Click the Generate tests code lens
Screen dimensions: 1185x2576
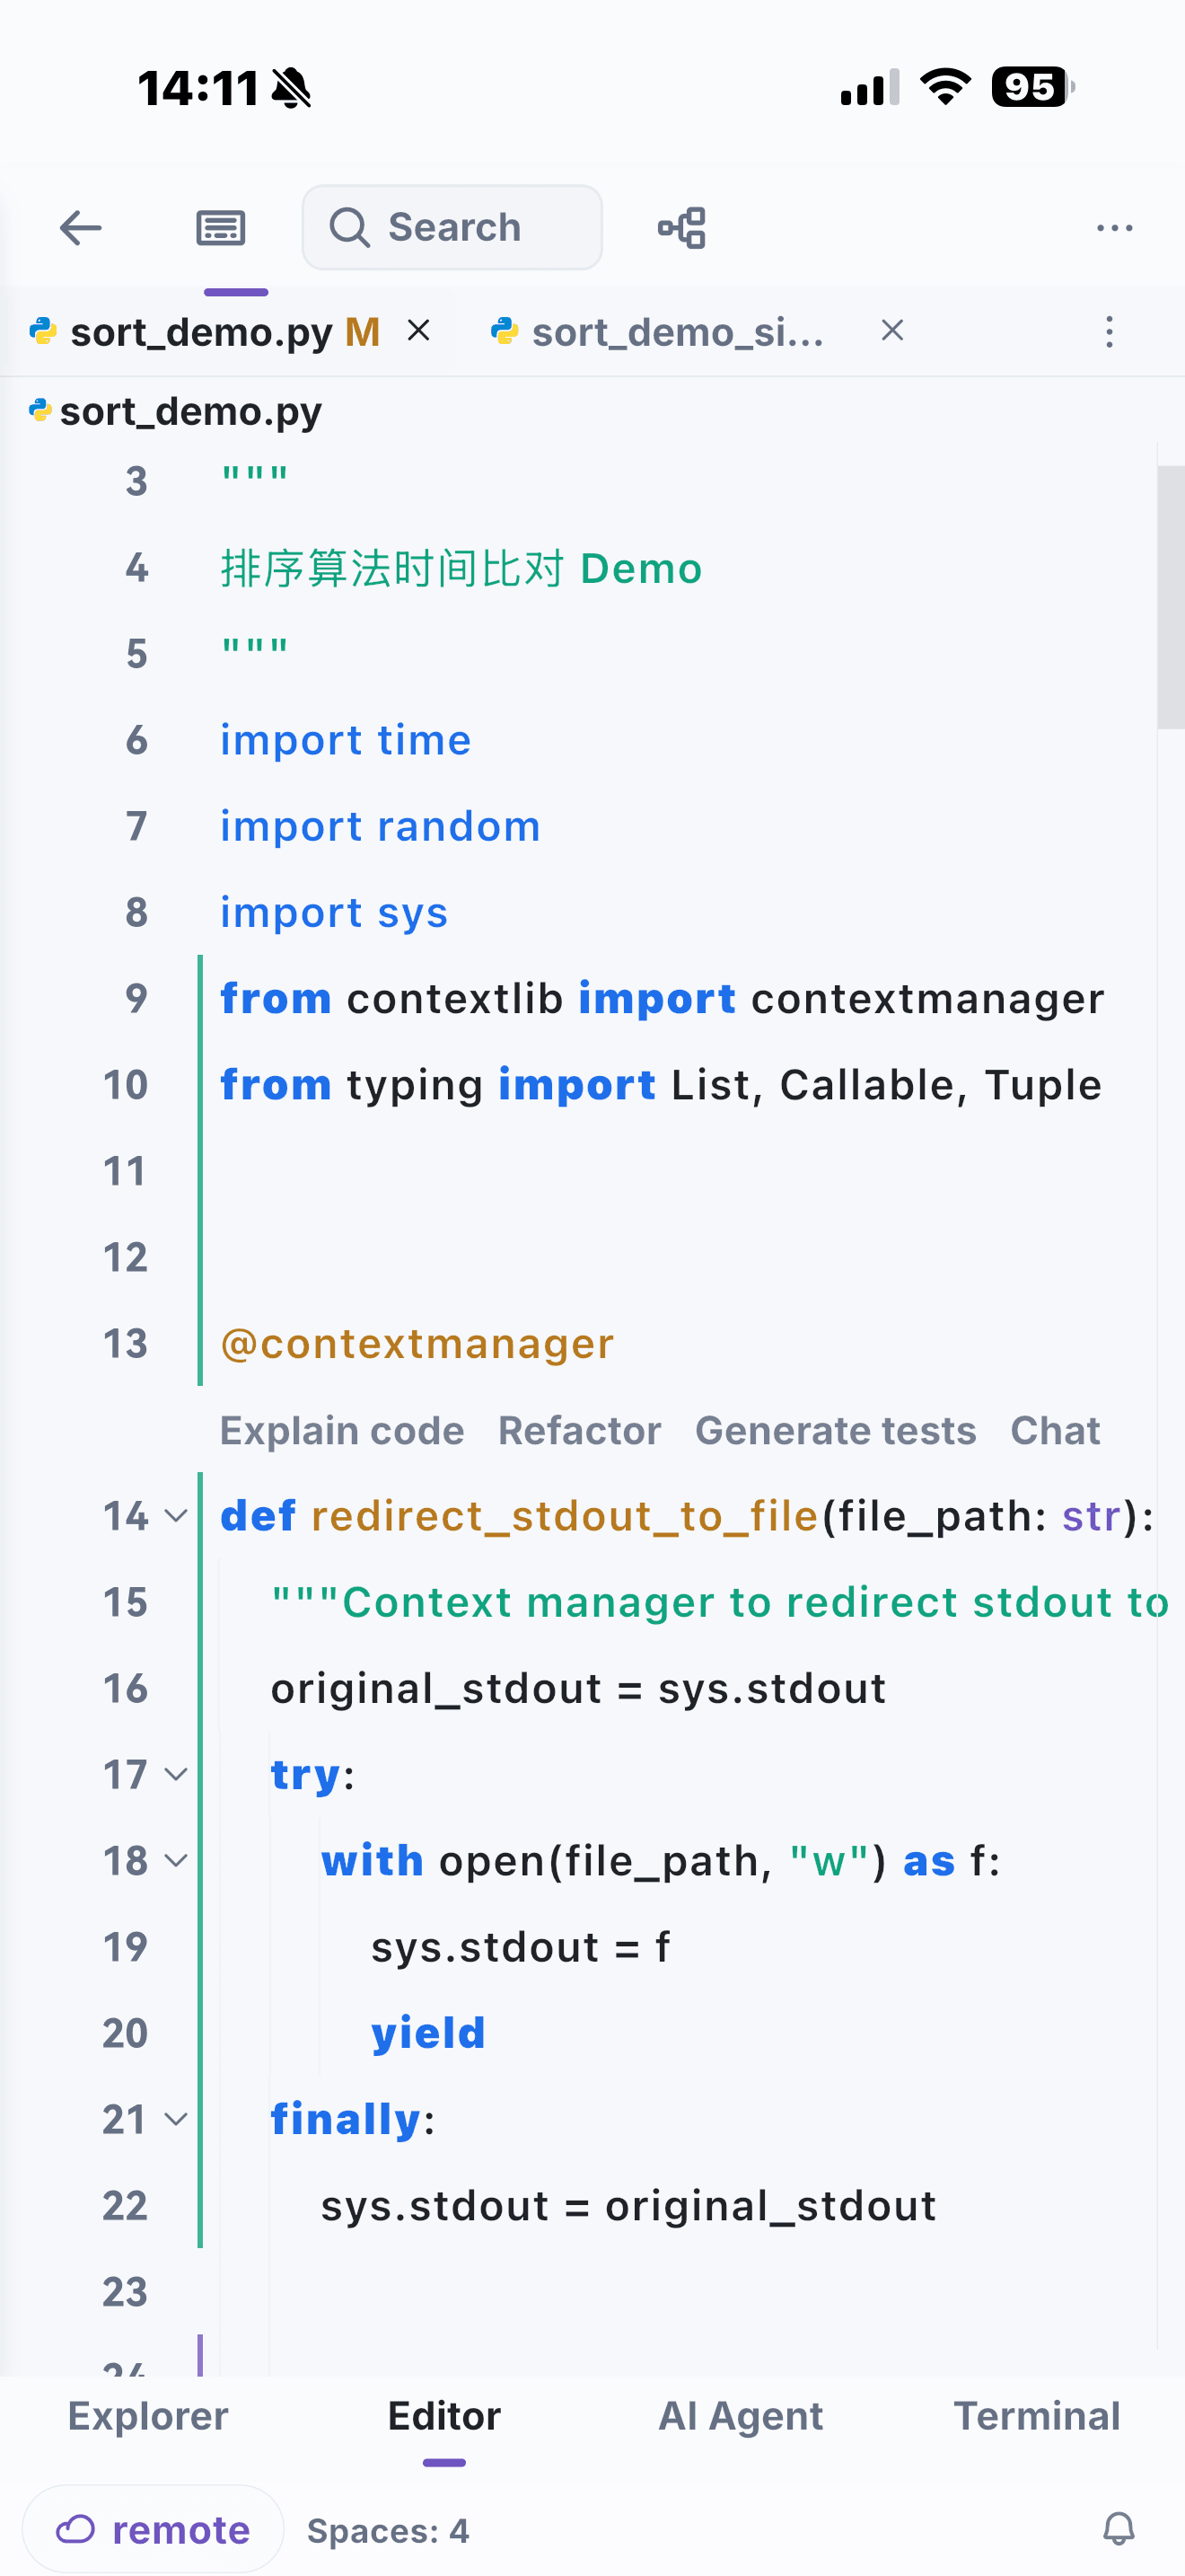[x=835, y=1431]
